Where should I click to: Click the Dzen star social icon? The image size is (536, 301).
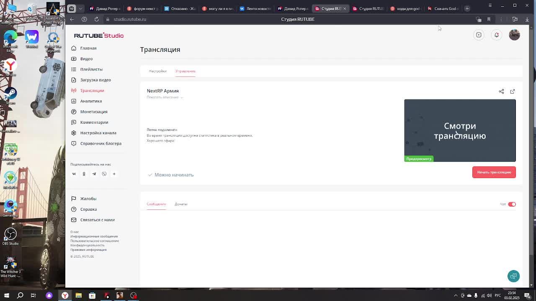click(x=114, y=174)
